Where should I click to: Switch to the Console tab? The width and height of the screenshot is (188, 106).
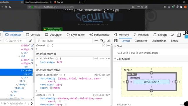[x=33, y=35]
